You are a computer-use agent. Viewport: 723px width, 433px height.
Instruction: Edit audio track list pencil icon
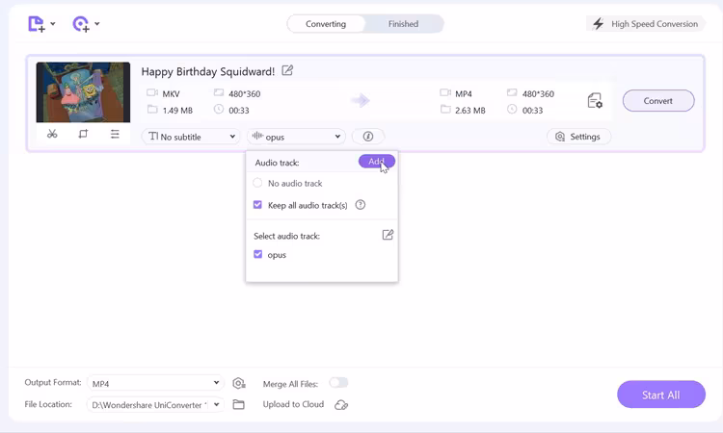click(388, 235)
